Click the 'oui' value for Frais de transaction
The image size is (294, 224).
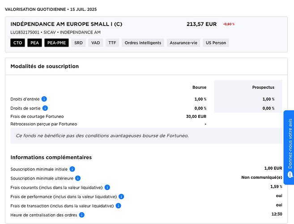pyautogui.click(x=279, y=205)
